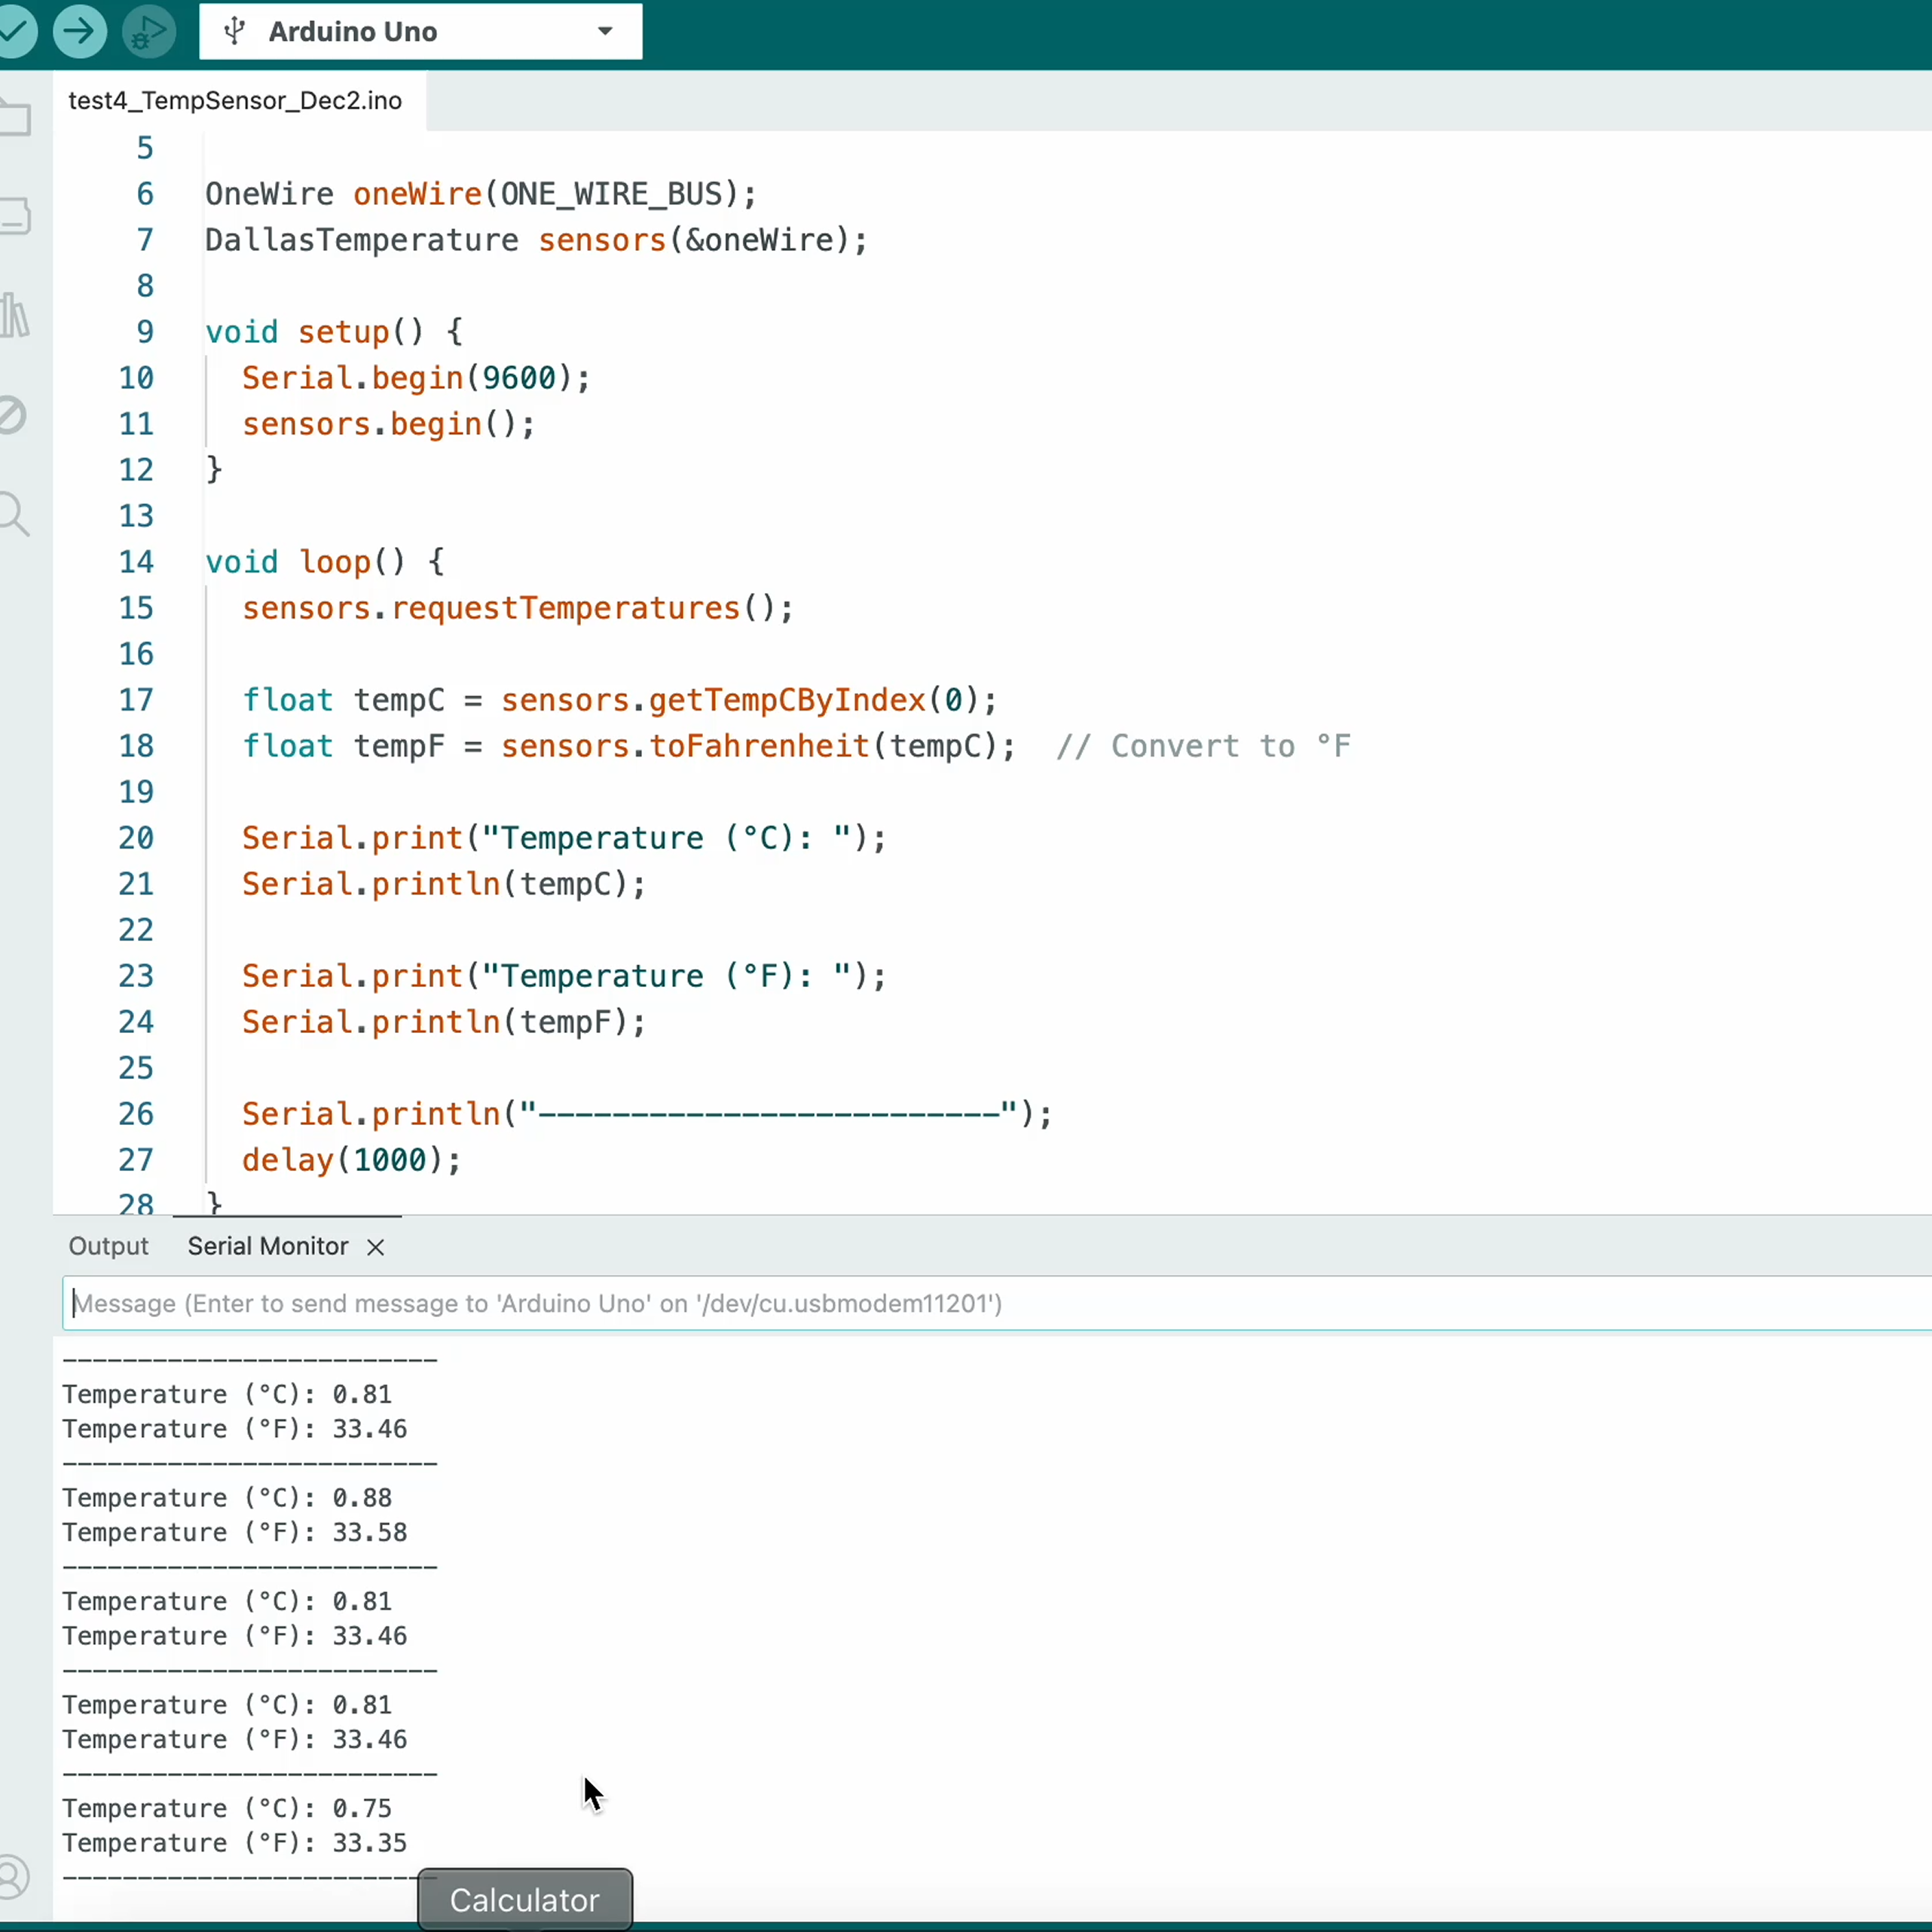Open the Boards Manager sidebar icon

click(x=15, y=216)
